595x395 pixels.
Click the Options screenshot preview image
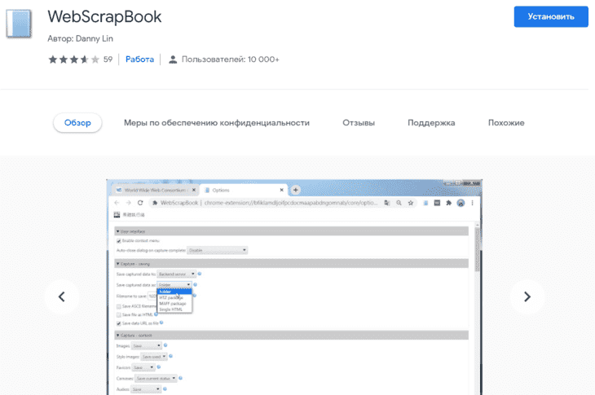[294, 287]
